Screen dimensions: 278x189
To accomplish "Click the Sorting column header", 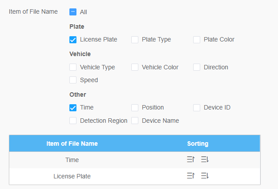I will [x=198, y=144].
